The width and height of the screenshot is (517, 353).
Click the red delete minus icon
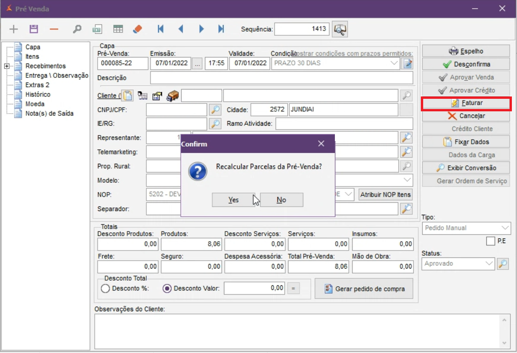click(54, 29)
